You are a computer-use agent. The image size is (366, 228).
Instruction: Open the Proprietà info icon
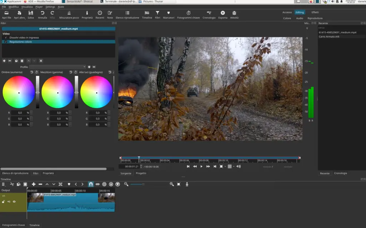point(87,14)
